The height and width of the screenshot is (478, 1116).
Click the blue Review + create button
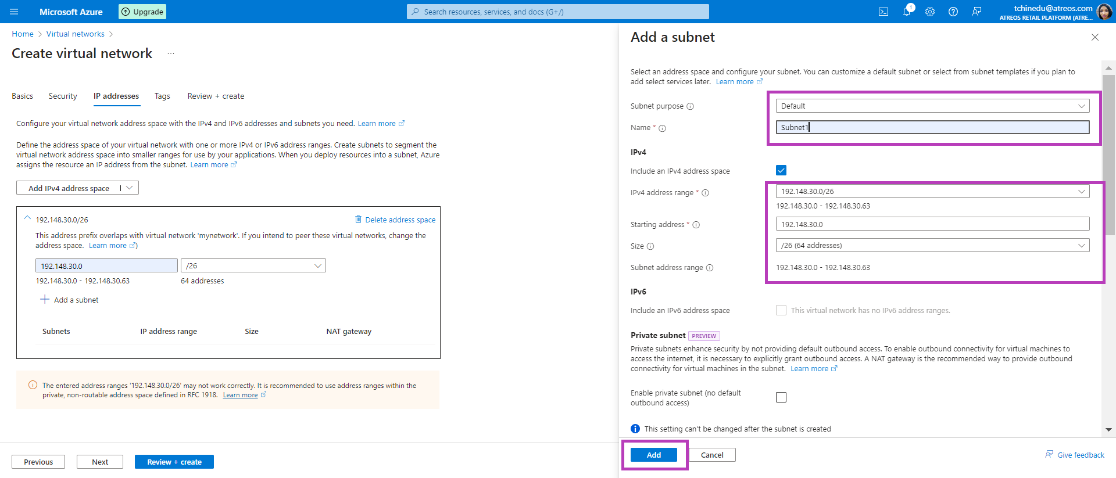(x=174, y=462)
